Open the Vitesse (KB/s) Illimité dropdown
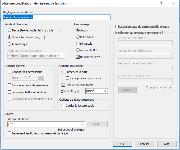Screen dimensions: 180x150 (96, 91)
